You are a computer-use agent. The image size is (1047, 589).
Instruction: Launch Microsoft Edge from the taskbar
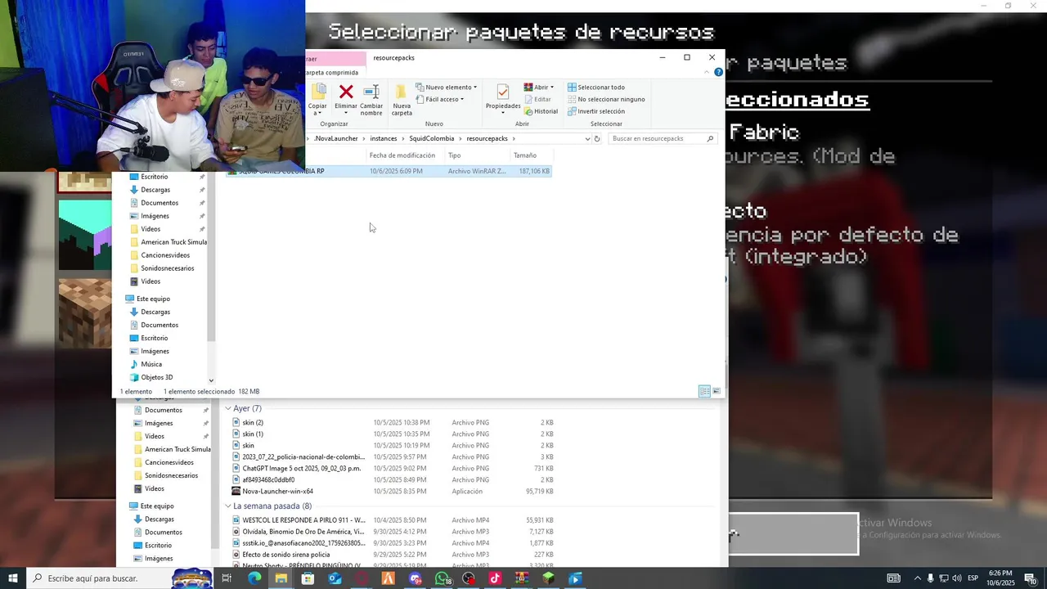pyautogui.click(x=254, y=578)
